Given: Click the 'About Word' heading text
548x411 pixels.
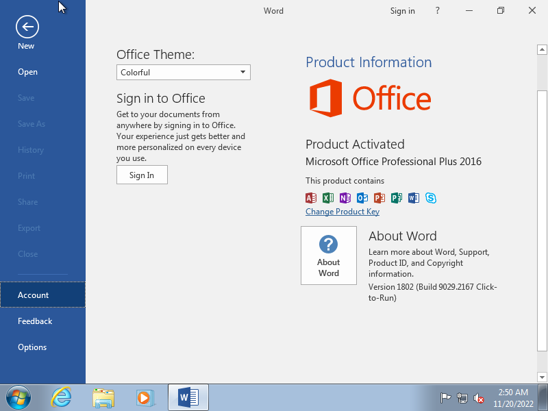Looking at the screenshot, I should pos(403,236).
